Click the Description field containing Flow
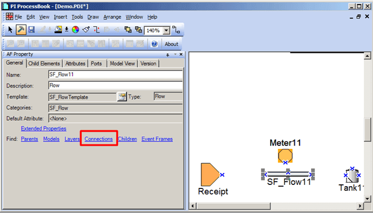The width and height of the screenshot is (373, 213). (x=116, y=85)
